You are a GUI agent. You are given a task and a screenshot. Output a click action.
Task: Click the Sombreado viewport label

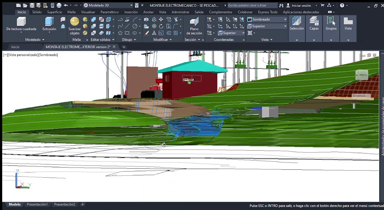[48, 55]
